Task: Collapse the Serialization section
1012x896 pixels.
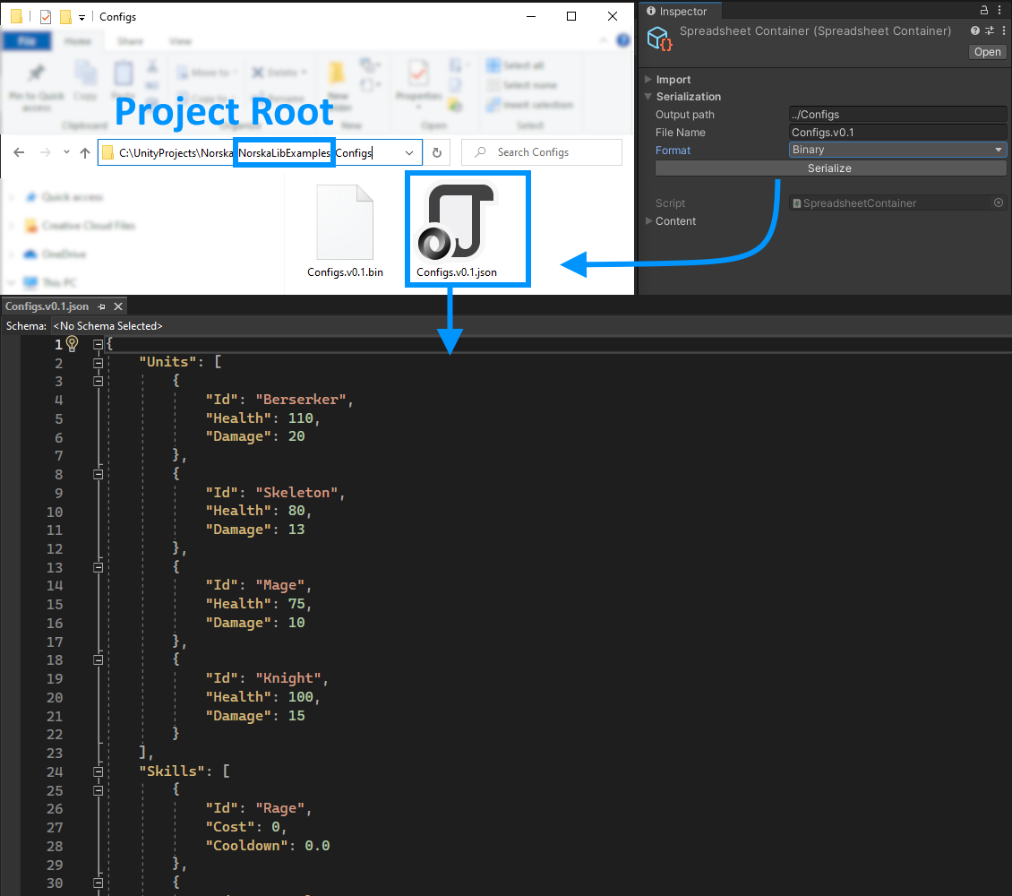Action: coord(648,96)
